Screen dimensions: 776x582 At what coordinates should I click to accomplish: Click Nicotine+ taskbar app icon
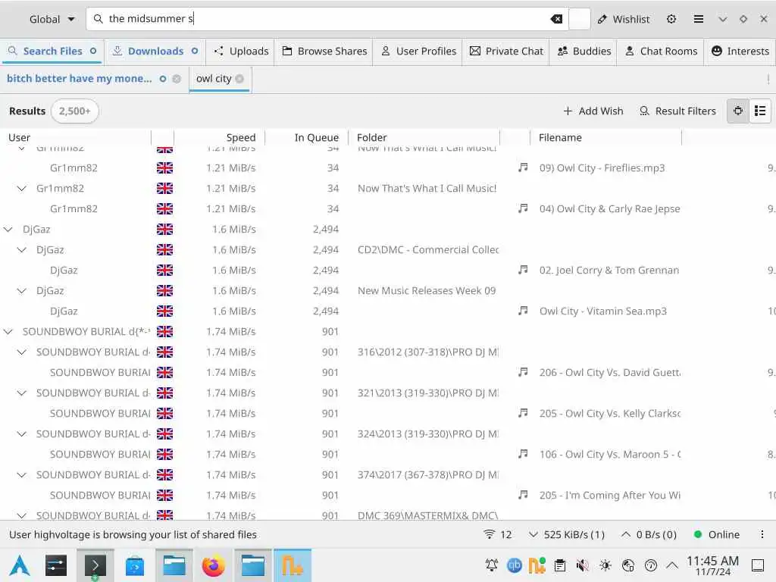click(292, 565)
